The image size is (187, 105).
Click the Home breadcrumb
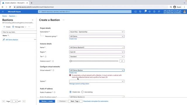coord(4,16)
